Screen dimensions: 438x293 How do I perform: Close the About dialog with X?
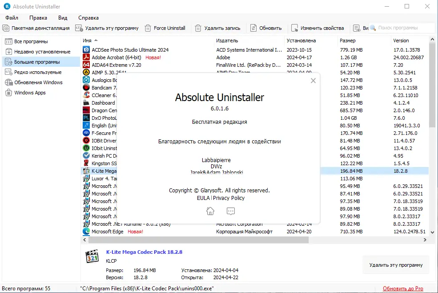[313, 81]
